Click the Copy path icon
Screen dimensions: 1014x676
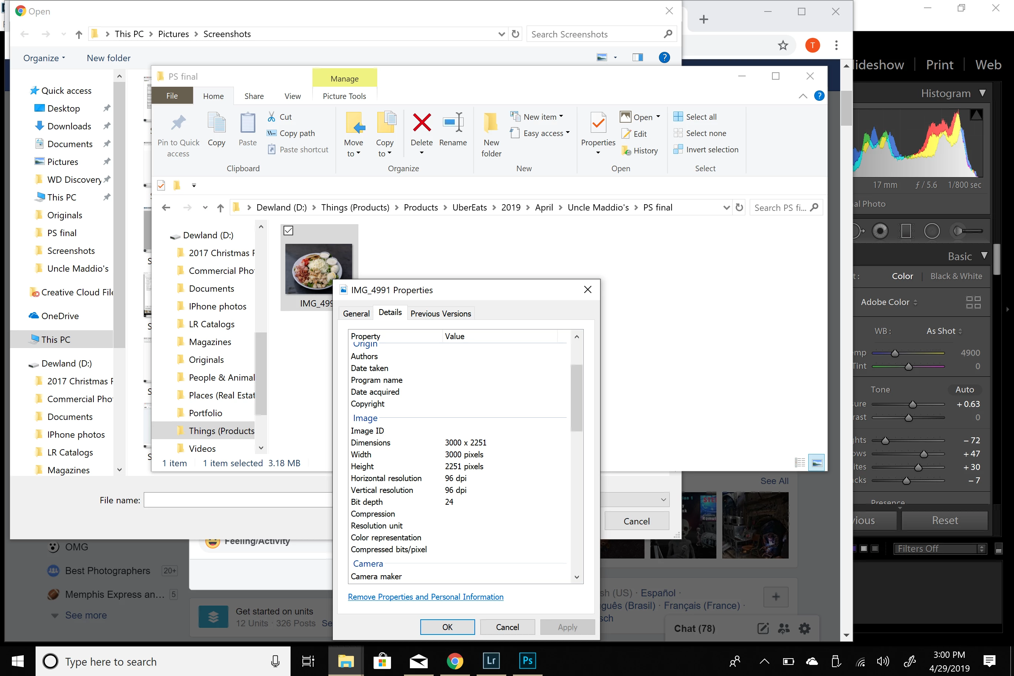[x=272, y=133]
